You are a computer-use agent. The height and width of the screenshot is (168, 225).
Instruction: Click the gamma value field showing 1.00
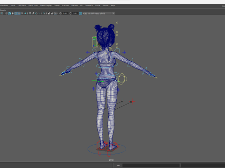coord(75,14)
